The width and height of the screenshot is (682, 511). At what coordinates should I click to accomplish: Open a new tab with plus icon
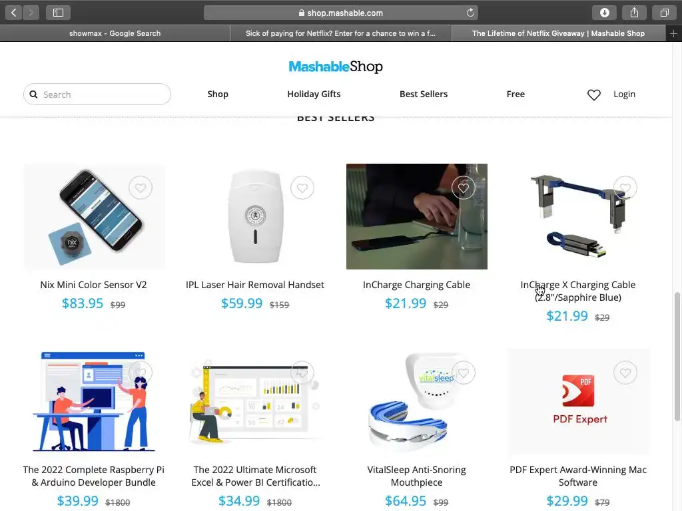tap(673, 33)
